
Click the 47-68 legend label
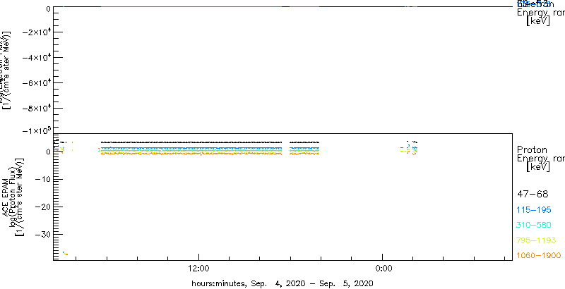pos(533,195)
